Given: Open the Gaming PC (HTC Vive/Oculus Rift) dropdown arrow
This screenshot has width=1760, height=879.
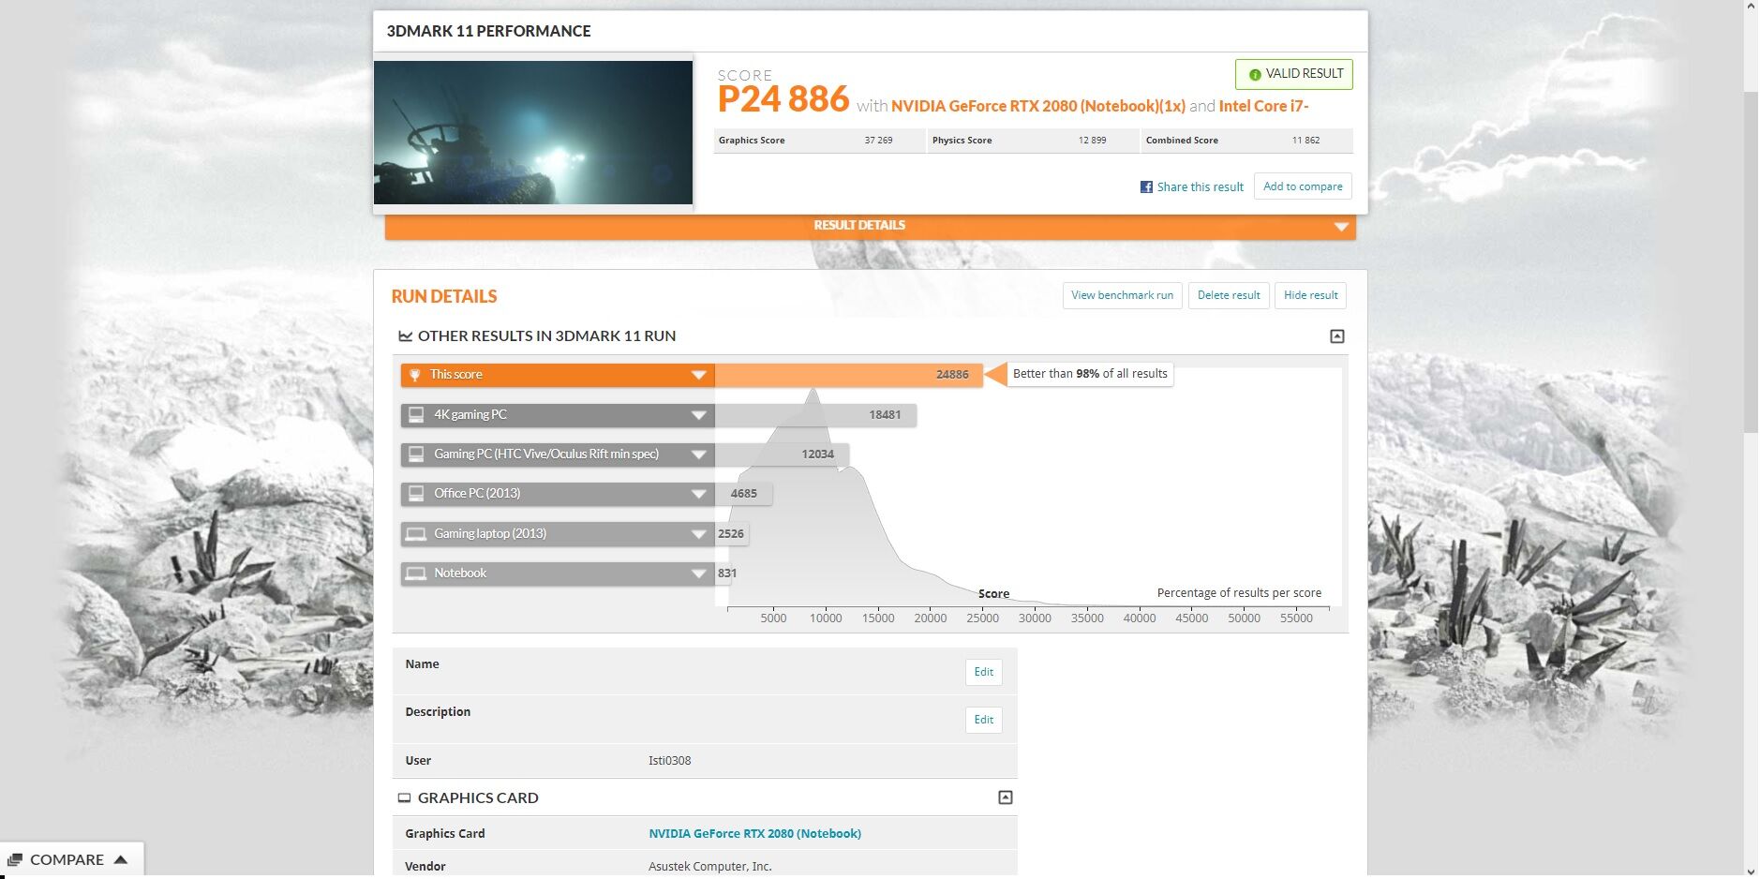Looking at the screenshot, I should click(x=699, y=454).
